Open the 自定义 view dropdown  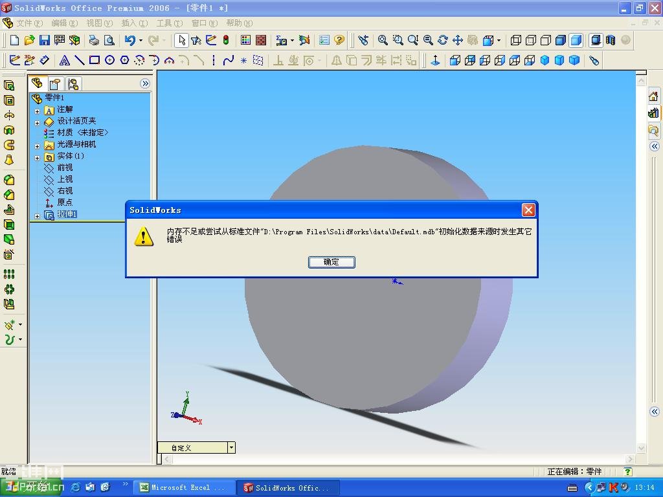click(x=231, y=448)
